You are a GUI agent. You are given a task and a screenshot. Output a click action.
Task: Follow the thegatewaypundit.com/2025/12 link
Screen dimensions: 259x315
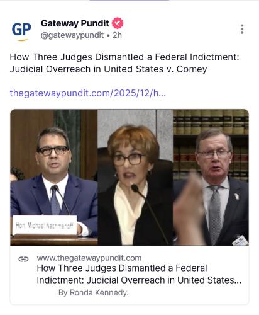click(x=88, y=93)
